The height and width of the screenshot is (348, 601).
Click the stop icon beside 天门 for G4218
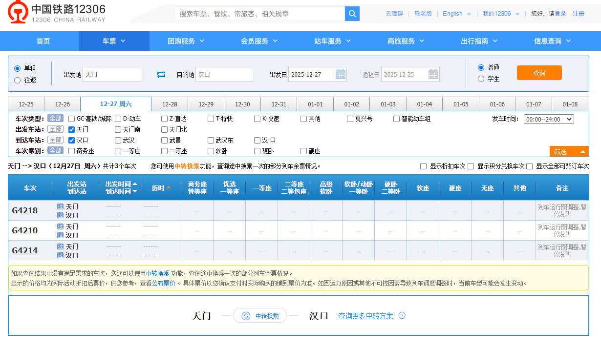(x=60, y=206)
